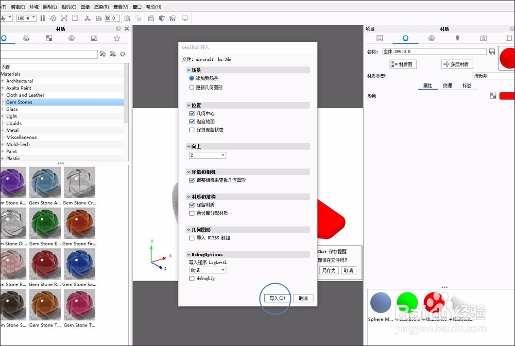Click the 多层材质 button
Screen dimensions: 515x346
pos(457,64)
